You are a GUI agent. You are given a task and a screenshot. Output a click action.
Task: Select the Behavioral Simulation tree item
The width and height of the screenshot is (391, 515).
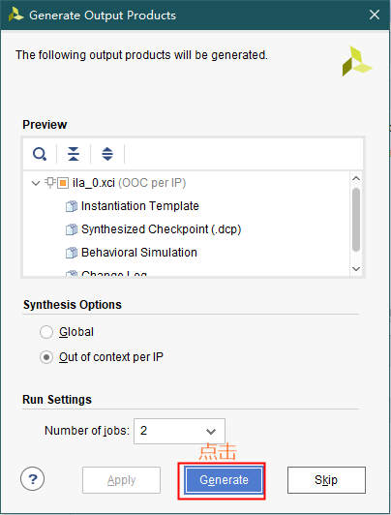click(x=139, y=253)
